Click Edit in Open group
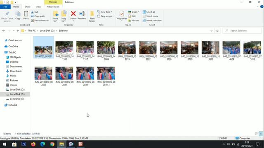264x148 pixels. (x=132, y=16)
